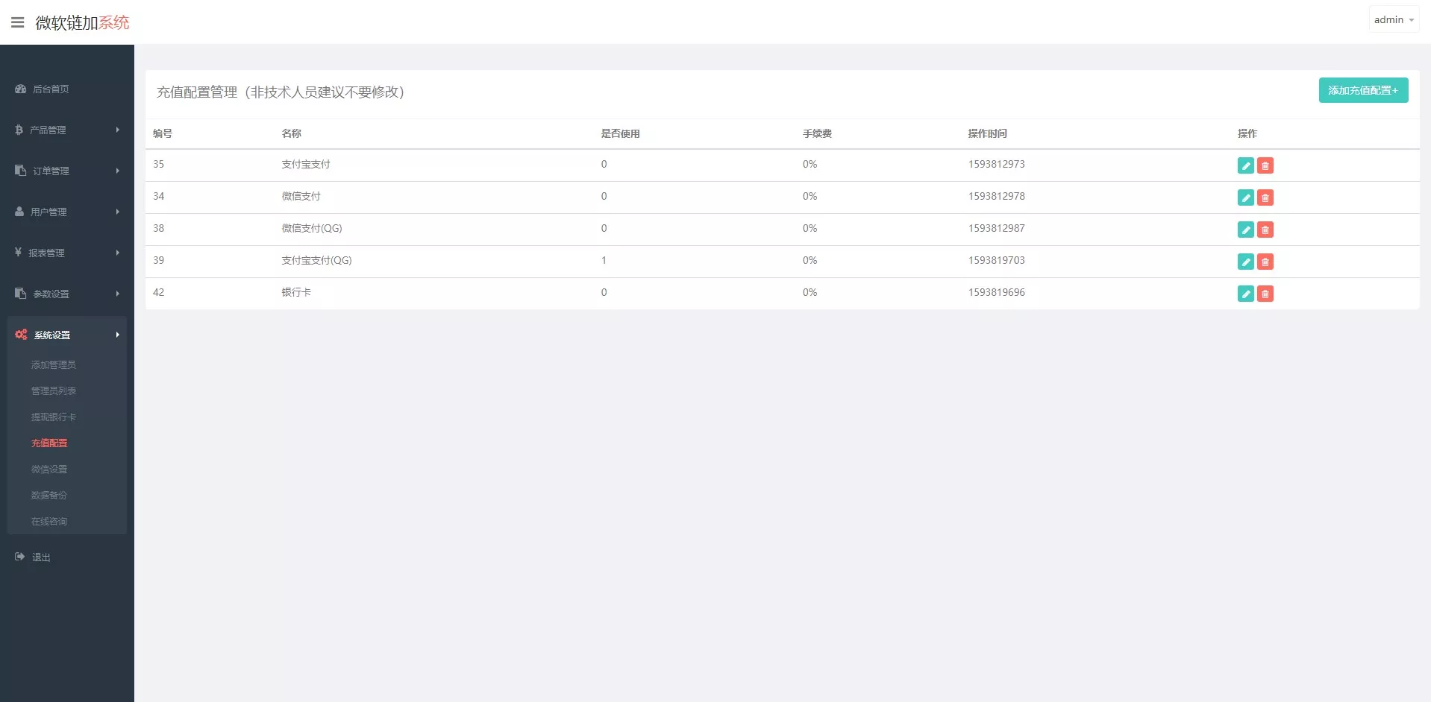Click the 添加充值配置+ button
This screenshot has height=702, width=1431.
click(1362, 90)
